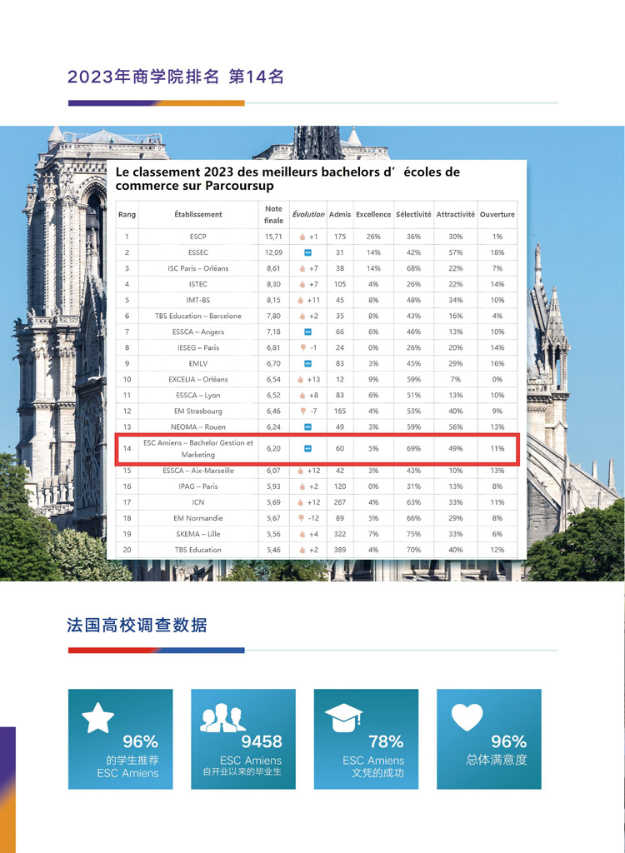The height and width of the screenshot is (853, 625).
Task: Click the Évolution column header
Action: [x=307, y=214]
